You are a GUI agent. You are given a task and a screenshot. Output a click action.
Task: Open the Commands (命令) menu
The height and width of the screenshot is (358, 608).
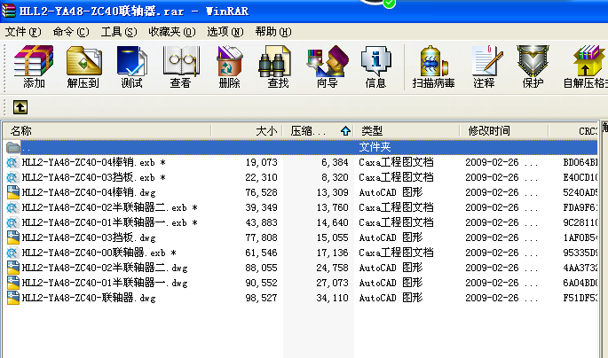pyautogui.click(x=71, y=32)
